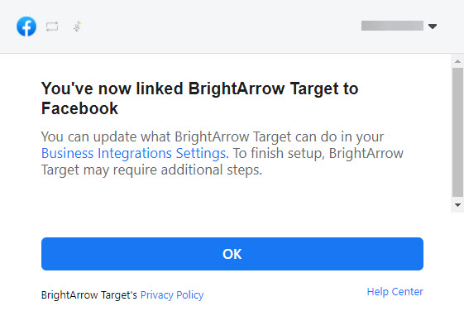Click the scrollbar track below the thumb

click(x=457, y=199)
